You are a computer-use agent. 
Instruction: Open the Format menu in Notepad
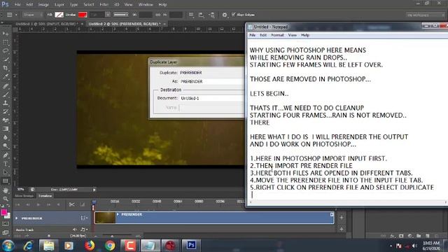(x=277, y=35)
